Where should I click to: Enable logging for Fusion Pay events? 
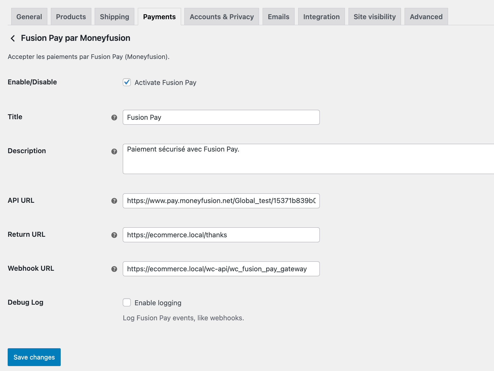127,302
